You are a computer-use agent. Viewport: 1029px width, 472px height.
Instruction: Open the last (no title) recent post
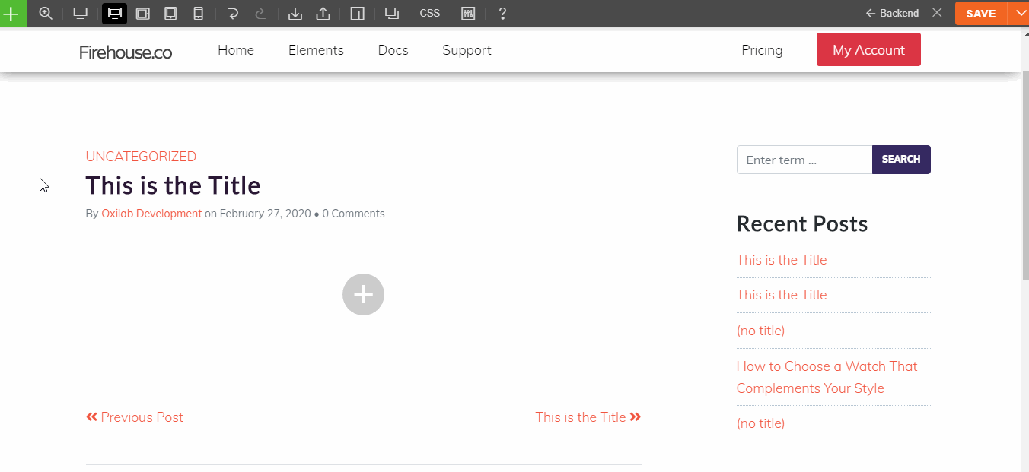click(x=760, y=423)
